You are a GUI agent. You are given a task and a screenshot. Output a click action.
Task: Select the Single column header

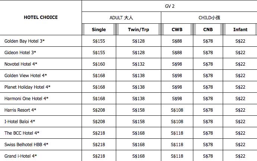point(99,30)
